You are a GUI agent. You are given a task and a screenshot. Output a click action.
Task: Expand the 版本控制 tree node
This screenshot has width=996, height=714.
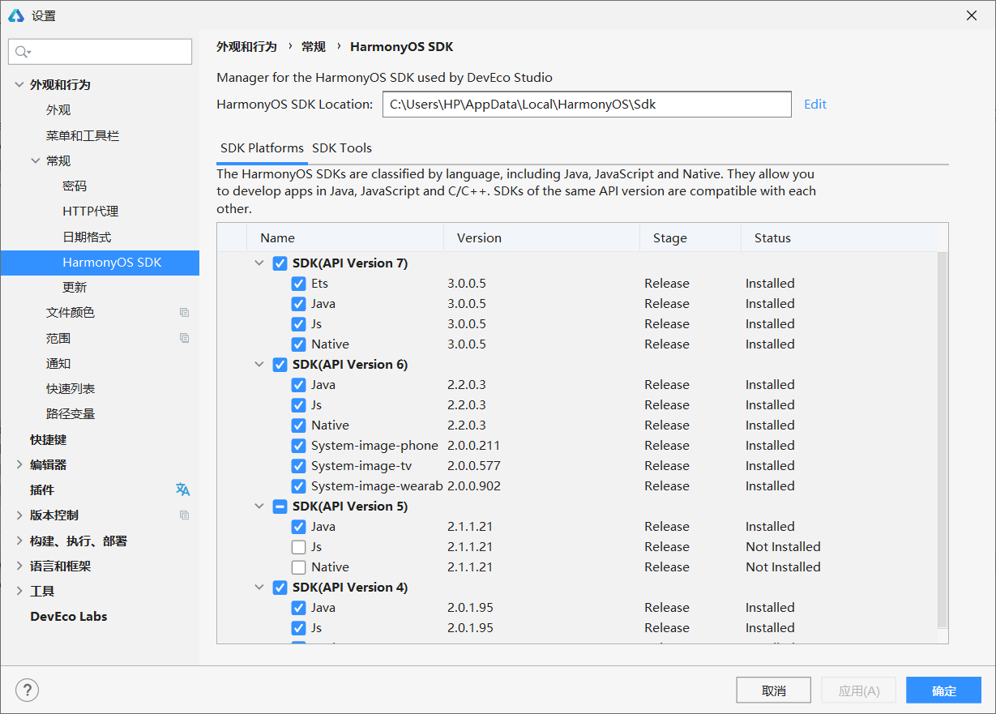(19, 515)
